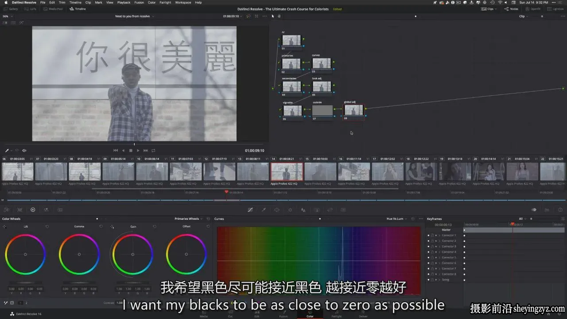Toggle loop playback in viewer

click(x=153, y=151)
